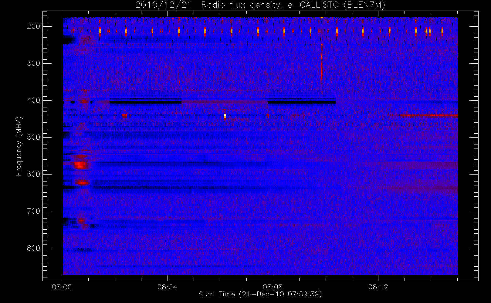Viewport: 491px width, 303px height.
Task: Click the plot title '2010/12/21 Radio flux density, e-CALLISTO (BLEN7M)'
Action: point(260,5)
